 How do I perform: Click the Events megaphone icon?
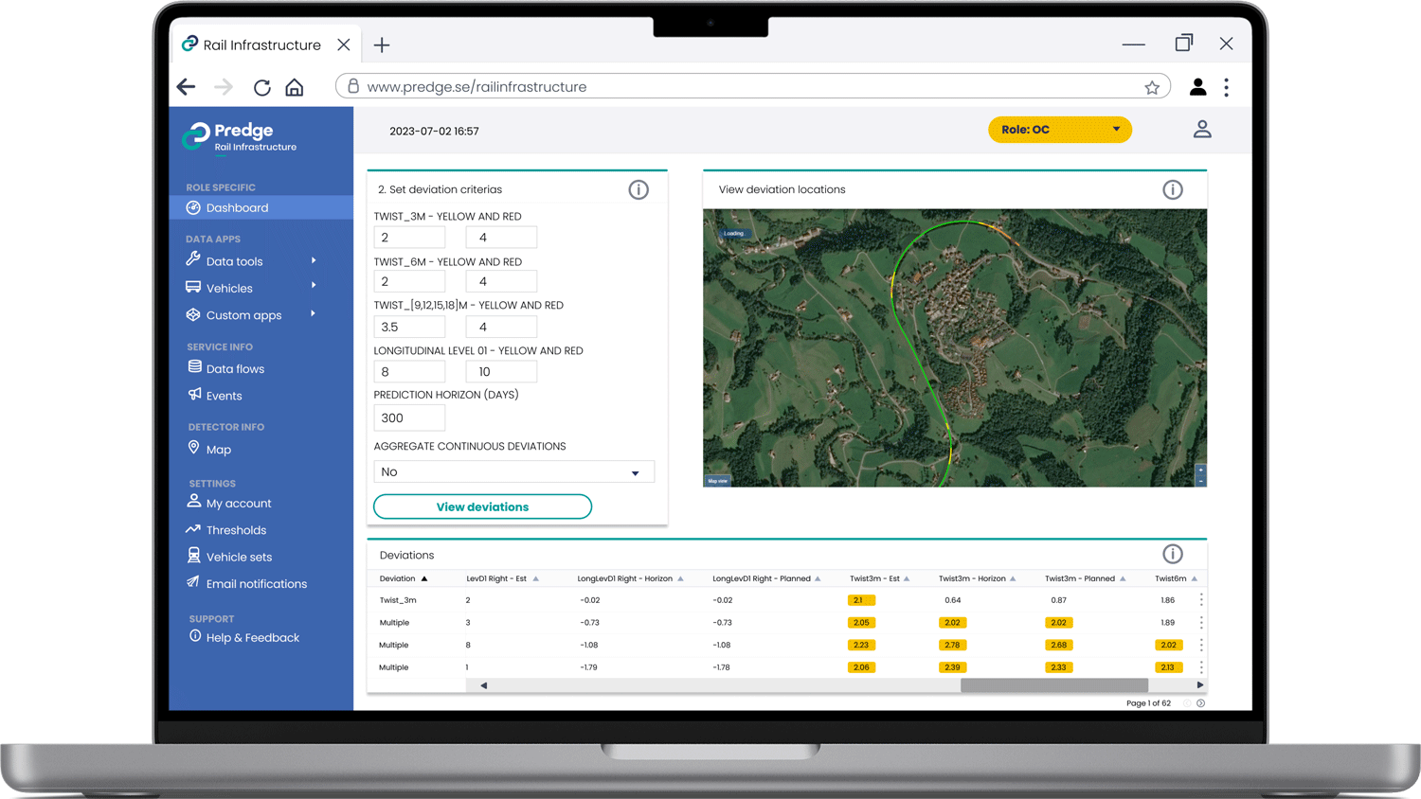tap(194, 394)
